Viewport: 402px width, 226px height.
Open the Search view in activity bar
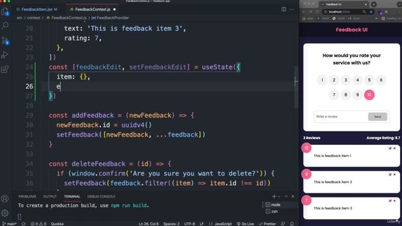(5, 25)
